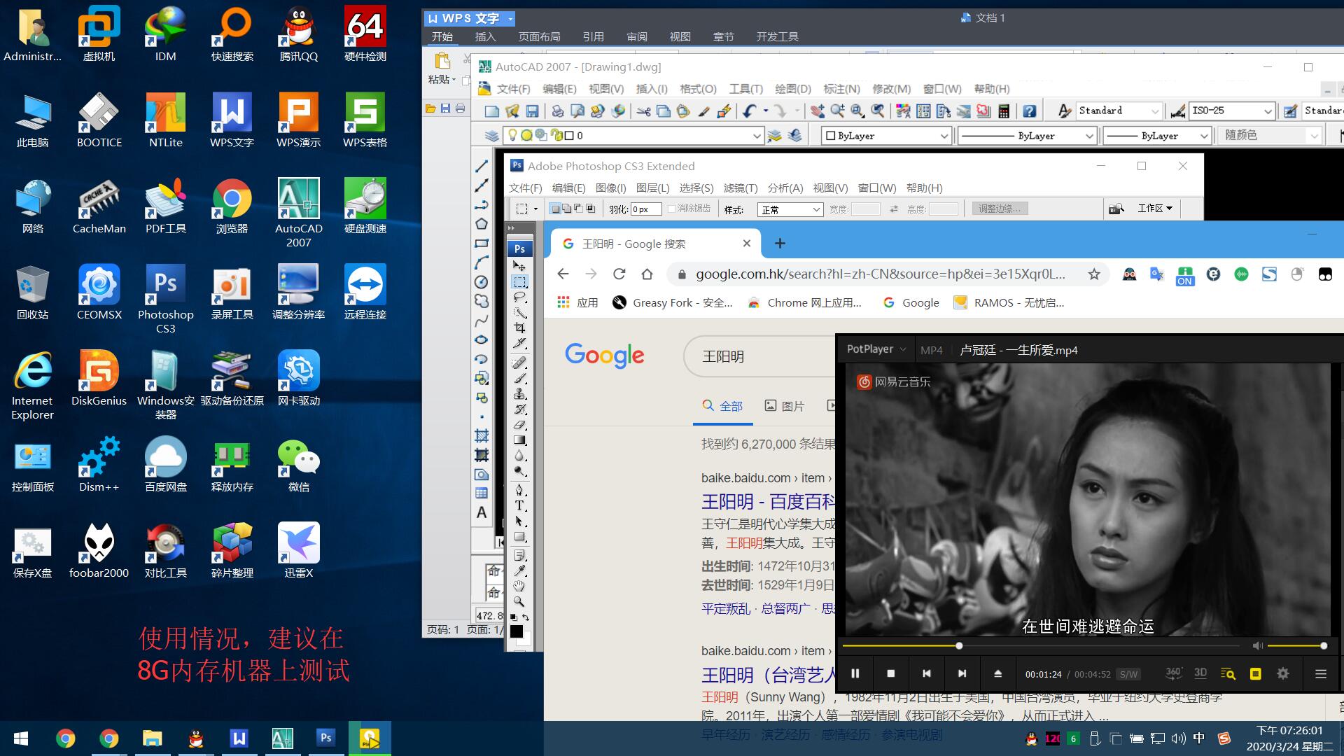The height and width of the screenshot is (756, 1344).
Task: Select Photoshop's Eraser tool
Action: pos(519,424)
